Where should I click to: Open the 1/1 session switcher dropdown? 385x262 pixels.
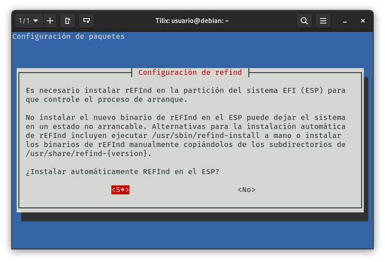29,21
